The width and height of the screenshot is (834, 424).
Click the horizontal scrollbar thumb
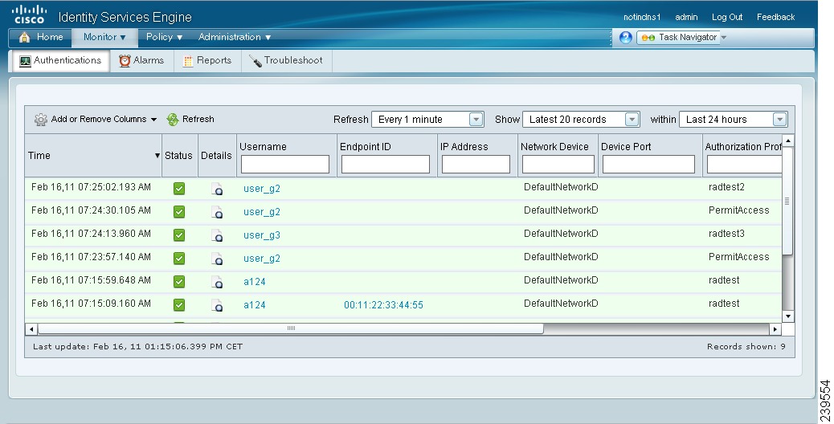point(290,329)
